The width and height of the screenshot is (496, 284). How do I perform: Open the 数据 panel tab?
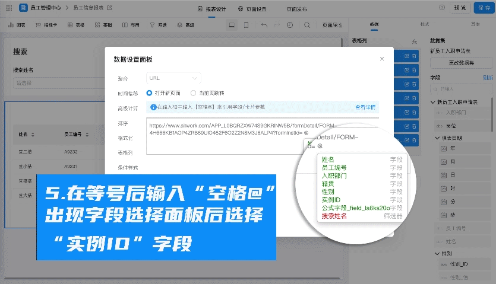pyautogui.click(x=374, y=24)
